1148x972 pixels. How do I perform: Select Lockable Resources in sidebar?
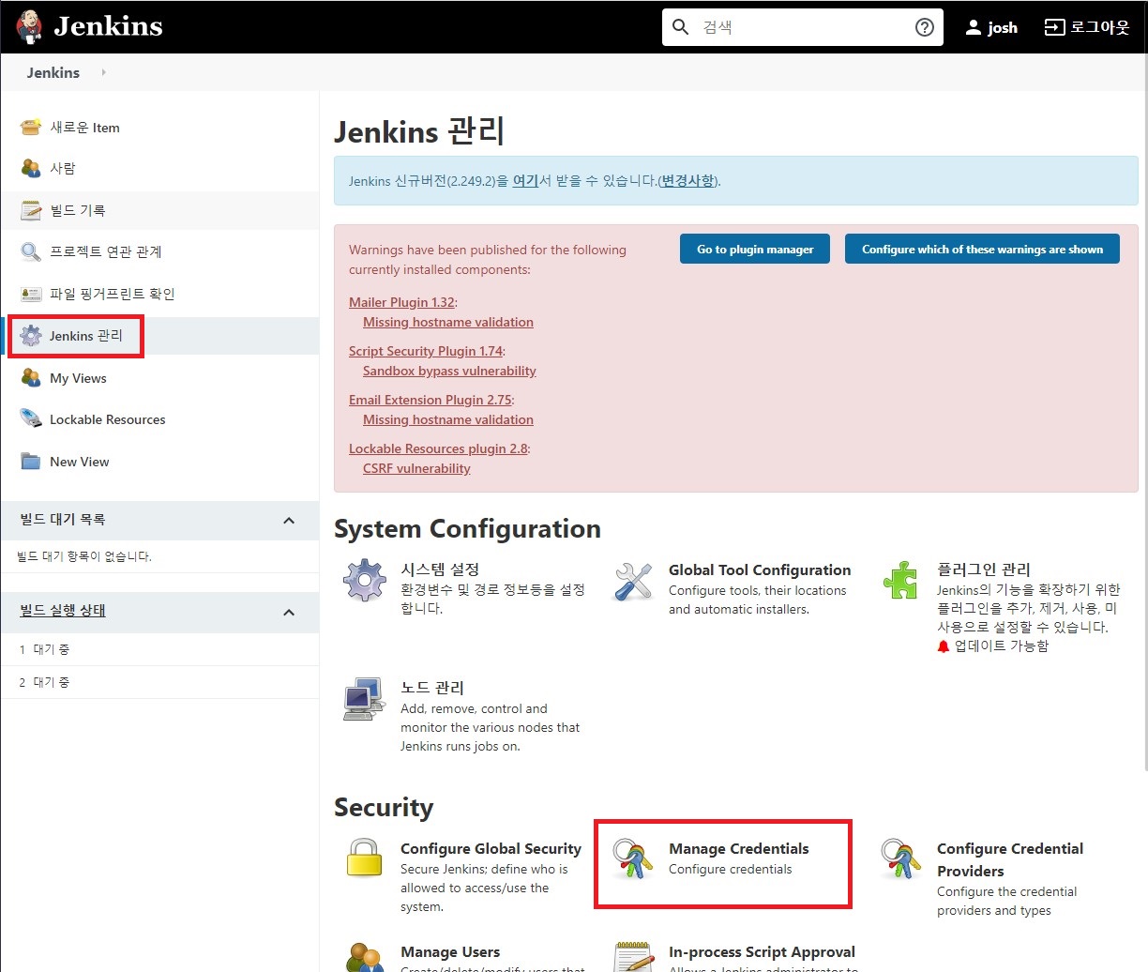point(108,419)
